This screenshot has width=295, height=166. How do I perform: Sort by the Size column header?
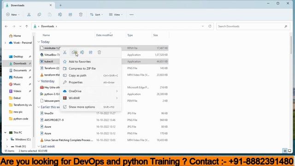tap(155, 35)
